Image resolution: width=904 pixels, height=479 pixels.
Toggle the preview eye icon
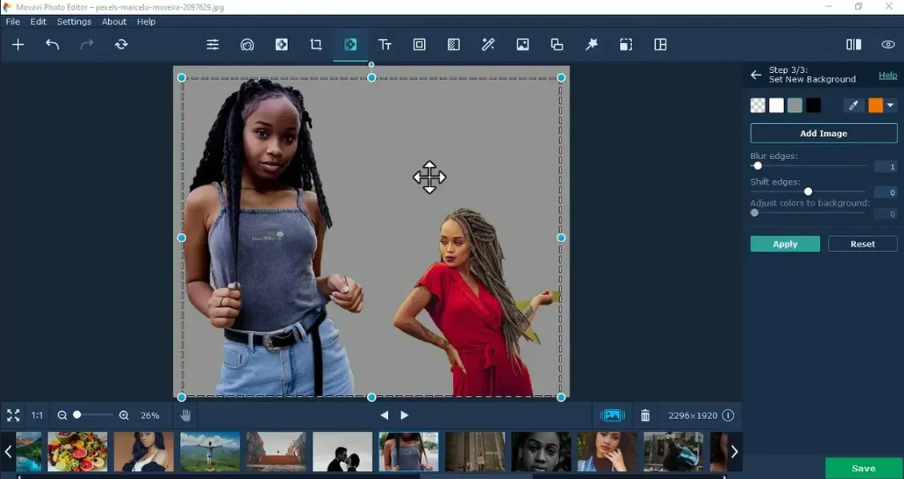[x=888, y=44]
